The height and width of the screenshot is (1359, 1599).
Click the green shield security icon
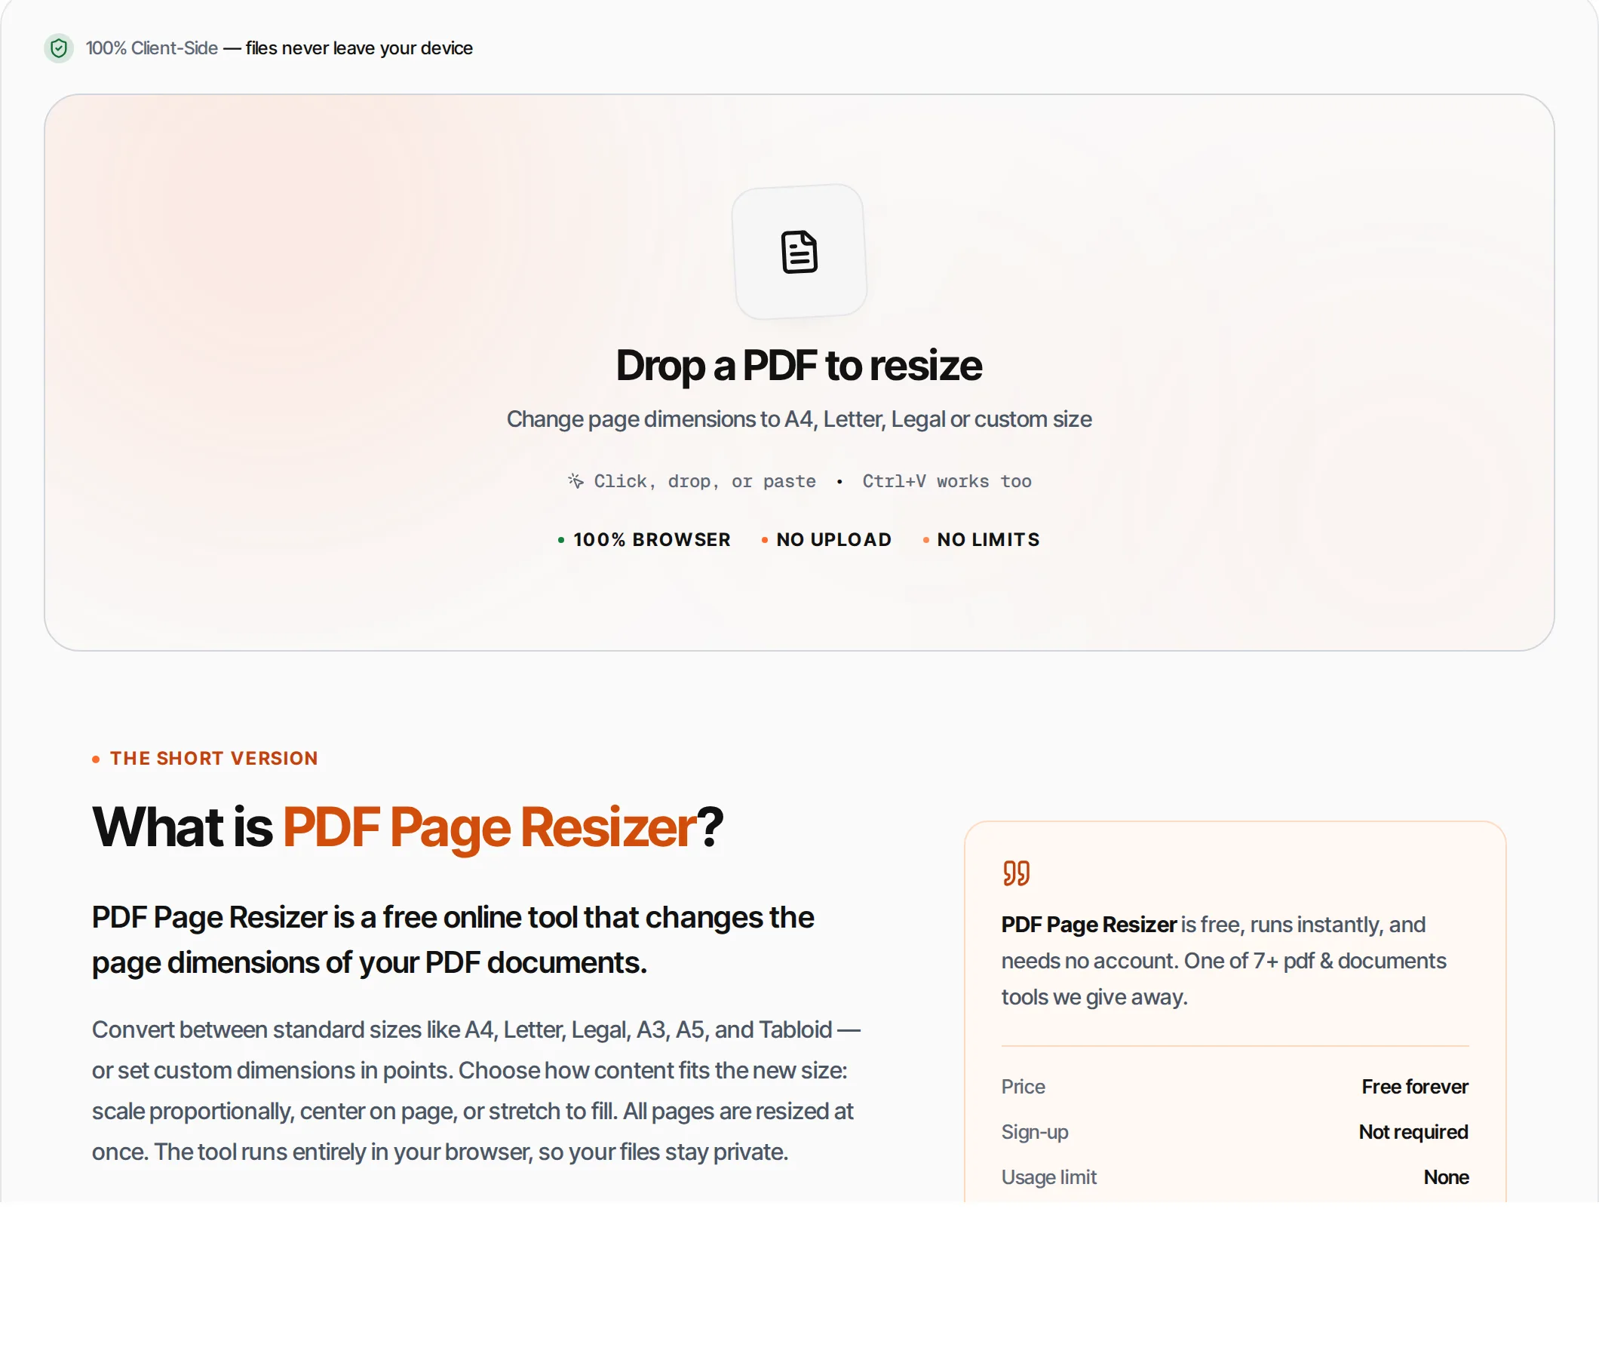[x=59, y=48]
